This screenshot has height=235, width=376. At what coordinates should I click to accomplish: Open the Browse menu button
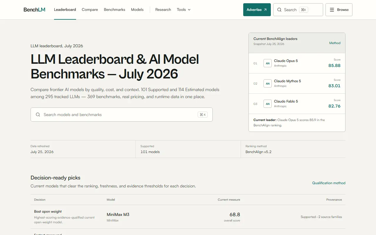coord(339,10)
